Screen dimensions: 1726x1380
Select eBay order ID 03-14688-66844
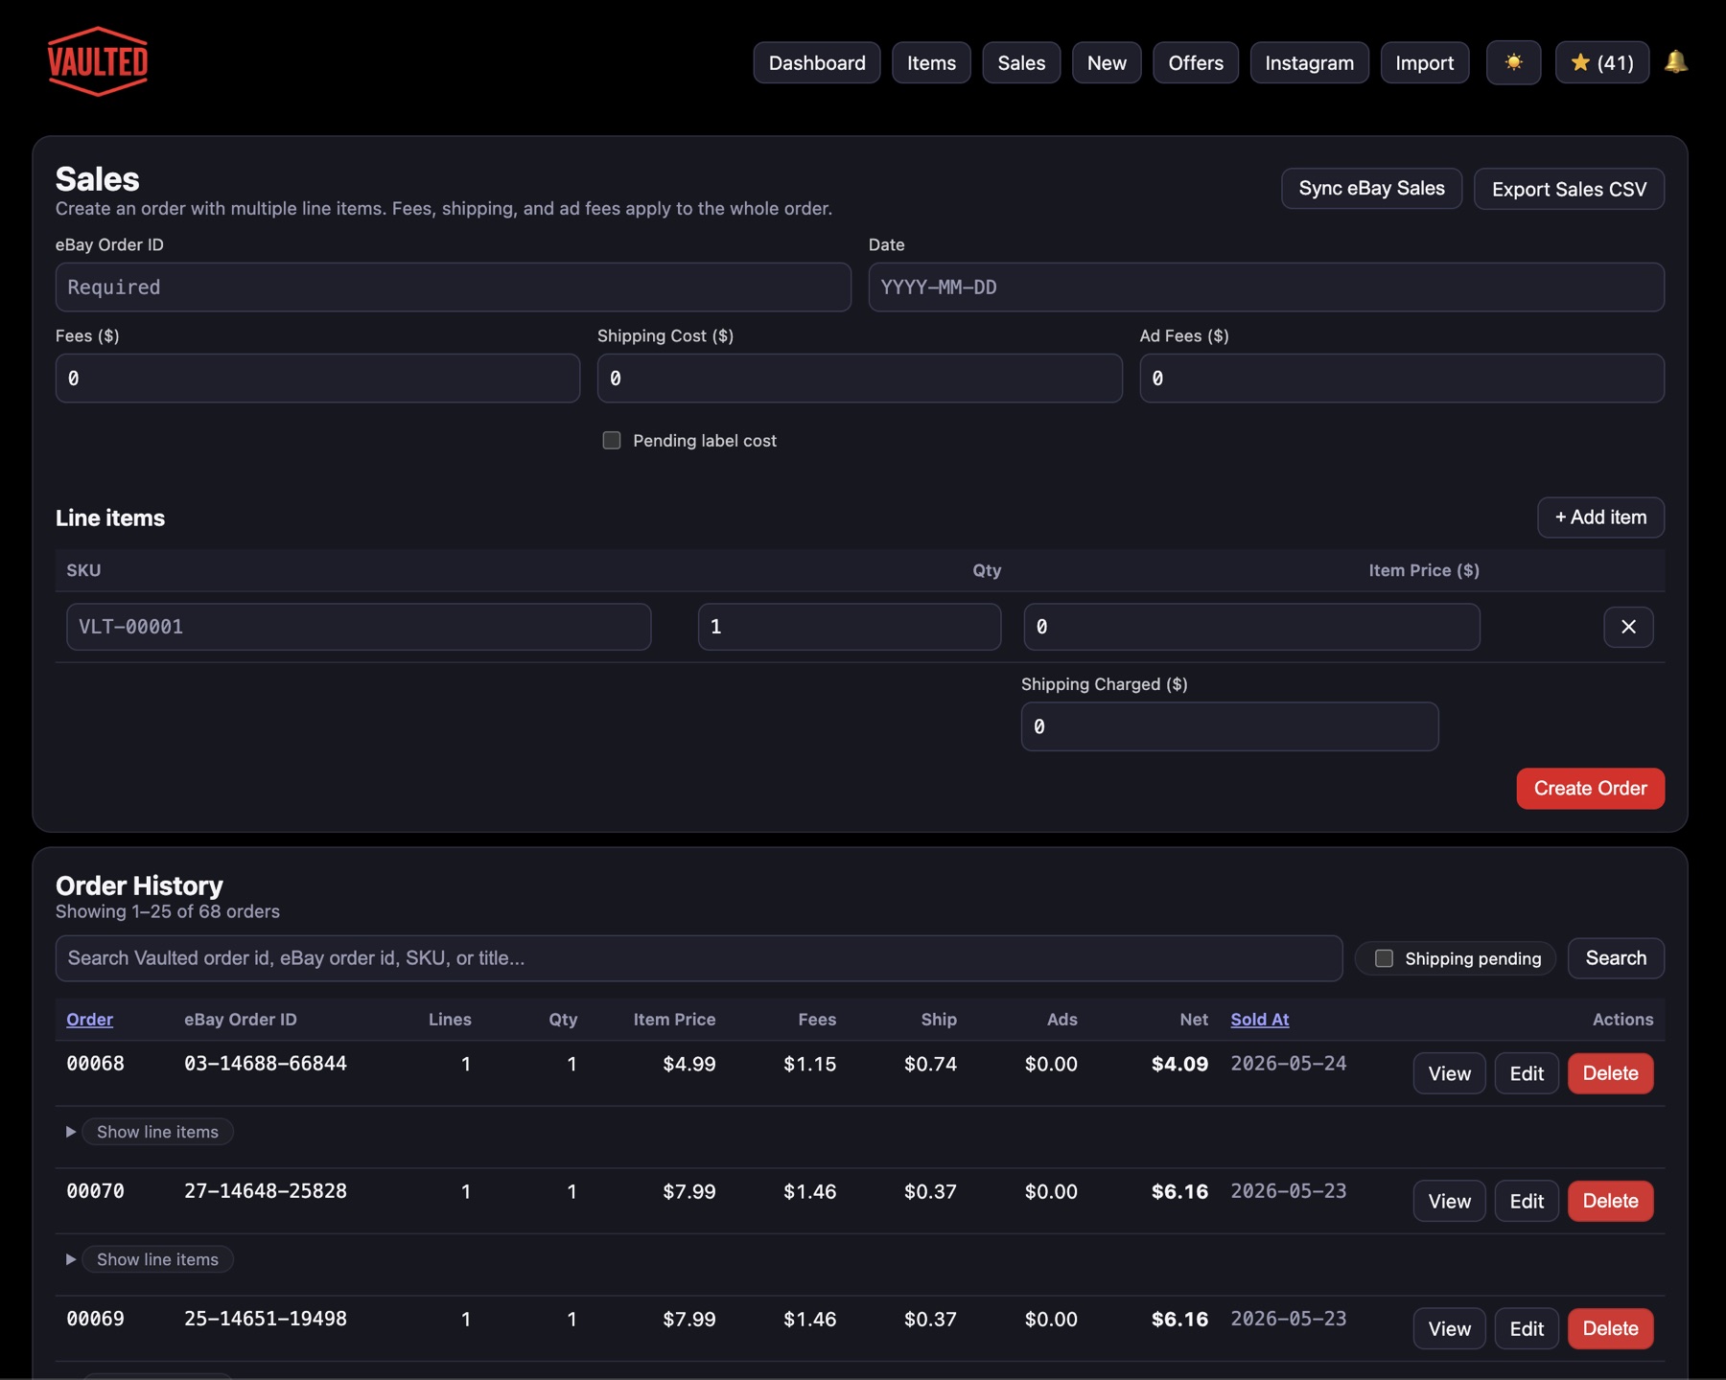tap(266, 1063)
